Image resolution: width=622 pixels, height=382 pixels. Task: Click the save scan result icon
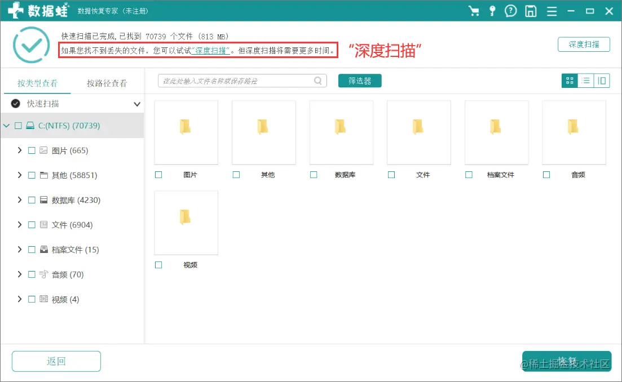[x=531, y=11]
